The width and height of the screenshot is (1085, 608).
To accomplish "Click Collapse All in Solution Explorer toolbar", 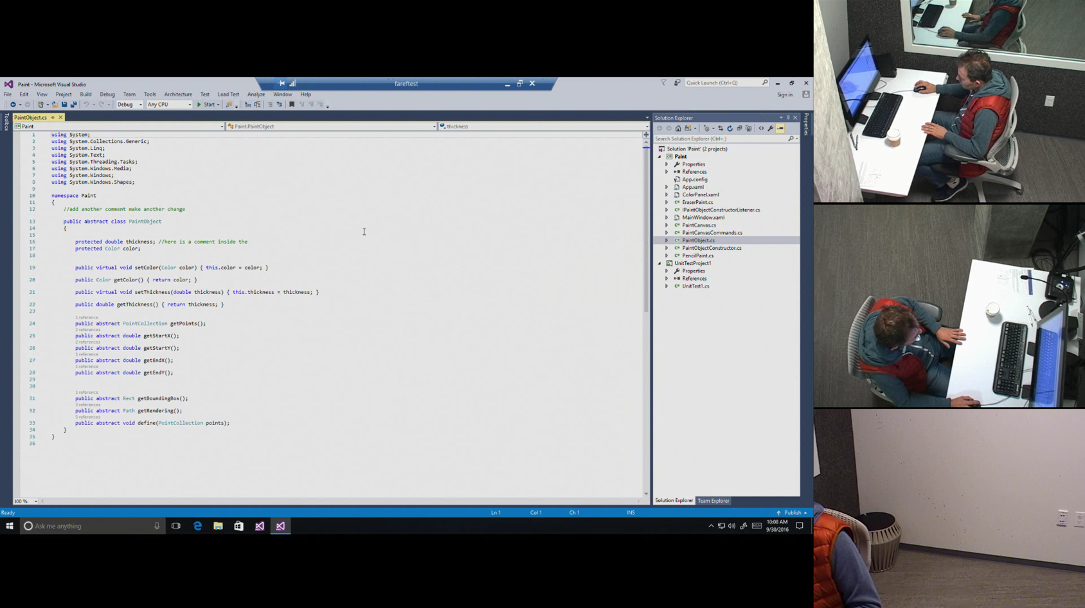I will 739,128.
